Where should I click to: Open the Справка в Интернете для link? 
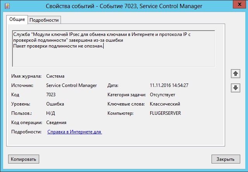(x=75, y=132)
